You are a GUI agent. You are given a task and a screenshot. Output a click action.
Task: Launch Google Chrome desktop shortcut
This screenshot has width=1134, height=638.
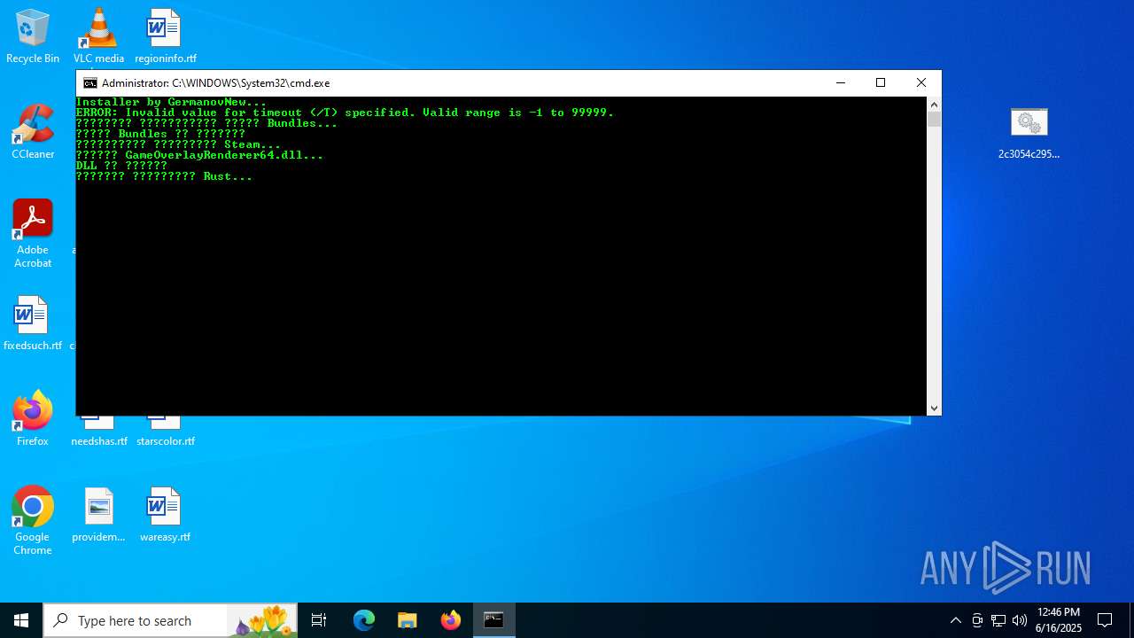(33, 521)
